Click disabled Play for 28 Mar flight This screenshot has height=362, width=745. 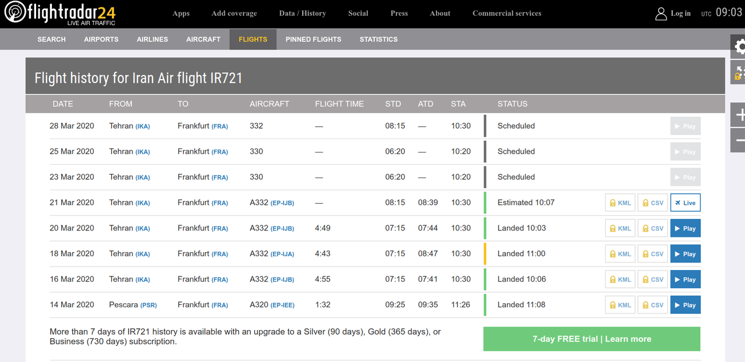[x=686, y=126]
